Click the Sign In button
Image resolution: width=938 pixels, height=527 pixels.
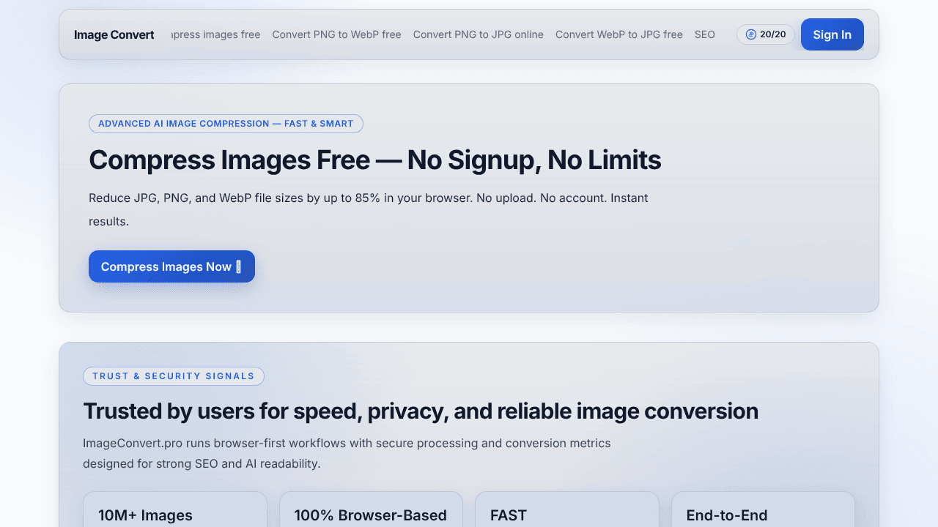click(832, 34)
